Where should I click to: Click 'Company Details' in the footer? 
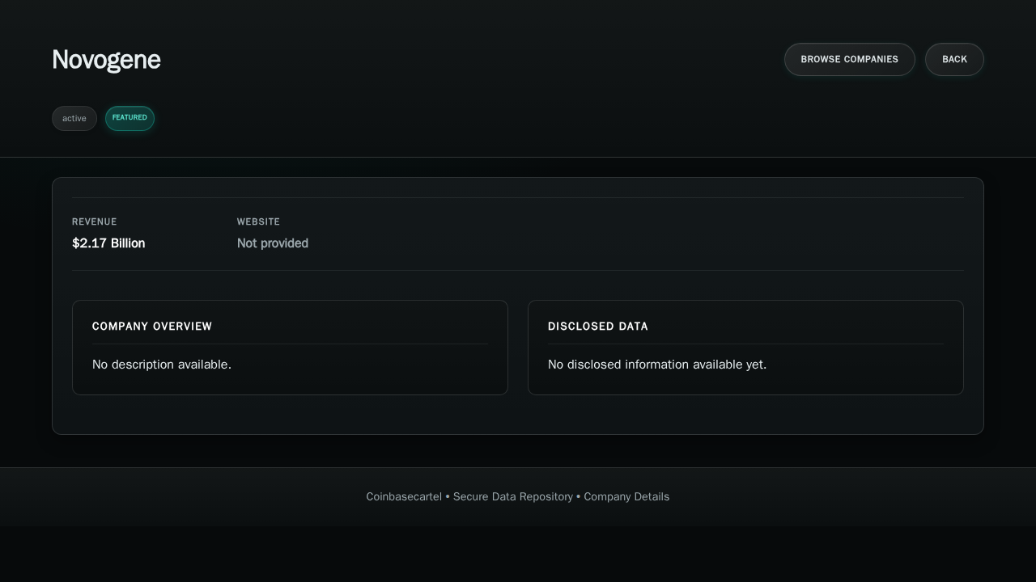(x=626, y=496)
